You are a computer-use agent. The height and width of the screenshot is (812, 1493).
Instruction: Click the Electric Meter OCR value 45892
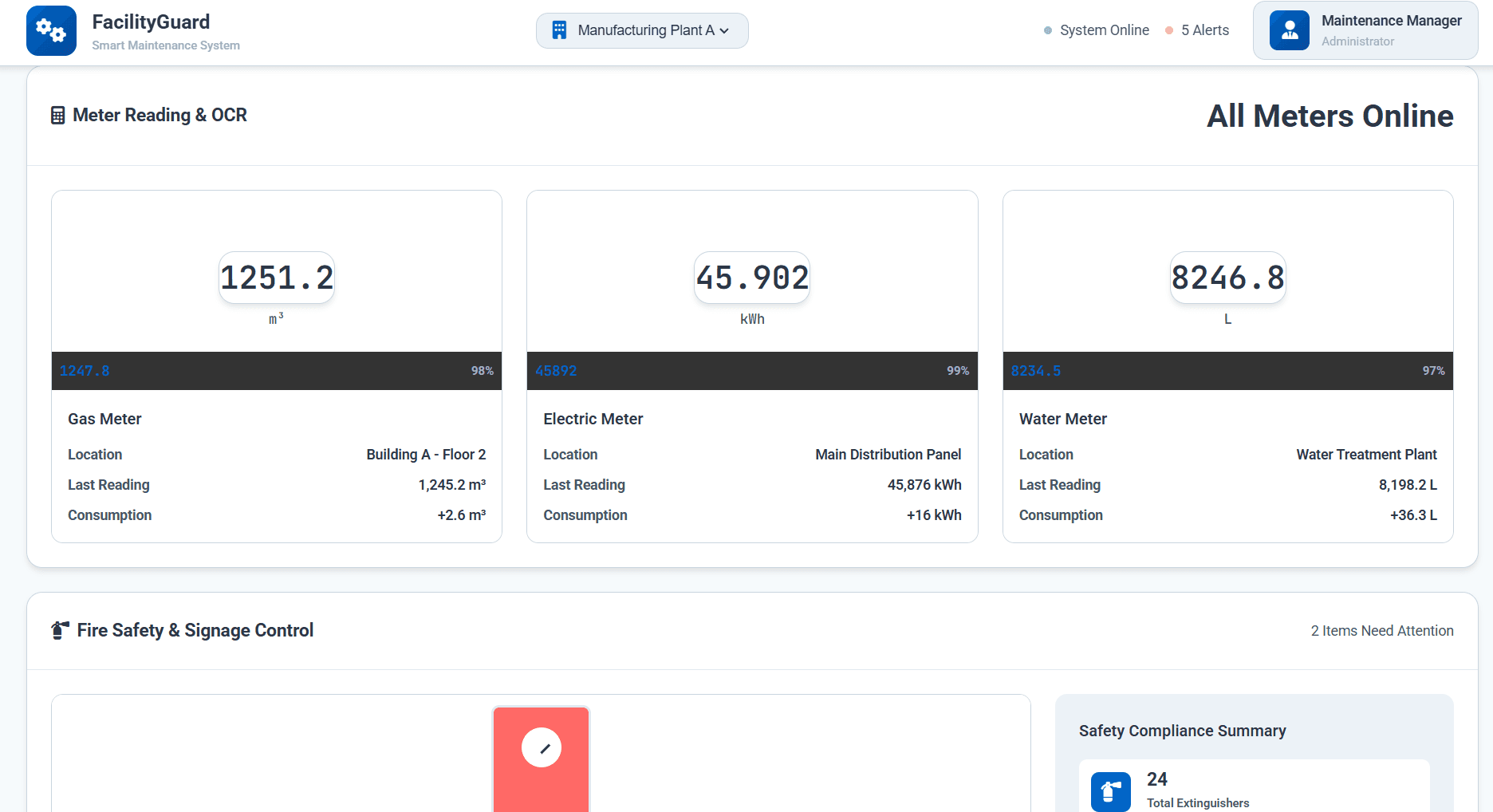(x=556, y=371)
